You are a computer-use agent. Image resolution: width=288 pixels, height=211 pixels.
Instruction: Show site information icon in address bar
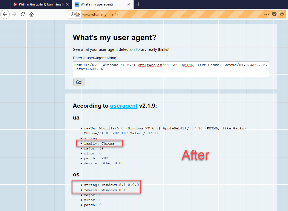(x=73, y=14)
